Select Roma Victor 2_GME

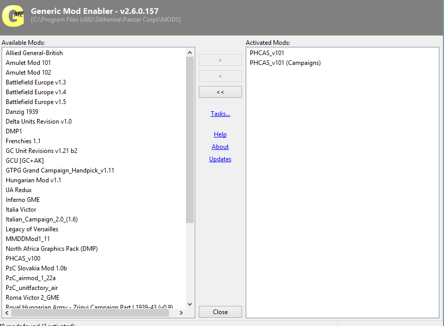(32, 298)
